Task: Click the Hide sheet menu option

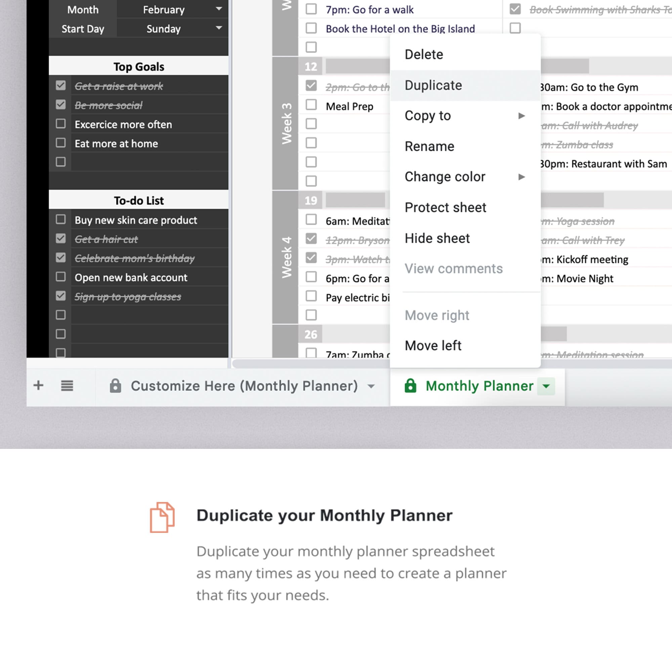Action: (x=437, y=238)
